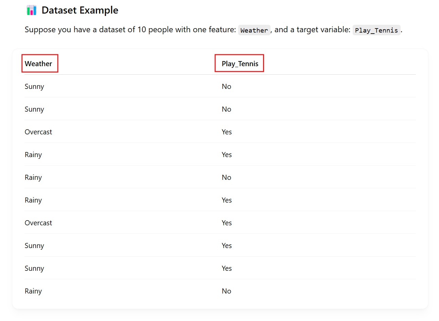Click the first Overcast cell in the table
439x321 pixels.
[x=38, y=132]
